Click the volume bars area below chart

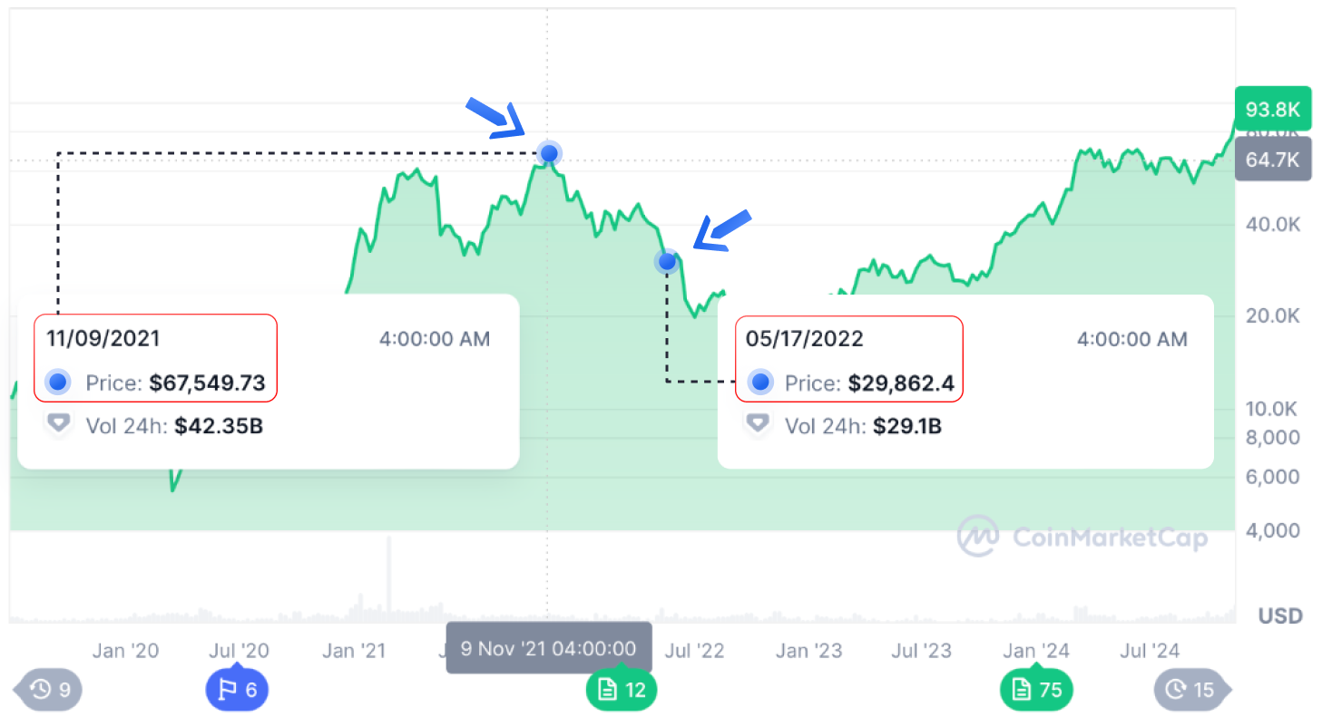(x=622, y=577)
